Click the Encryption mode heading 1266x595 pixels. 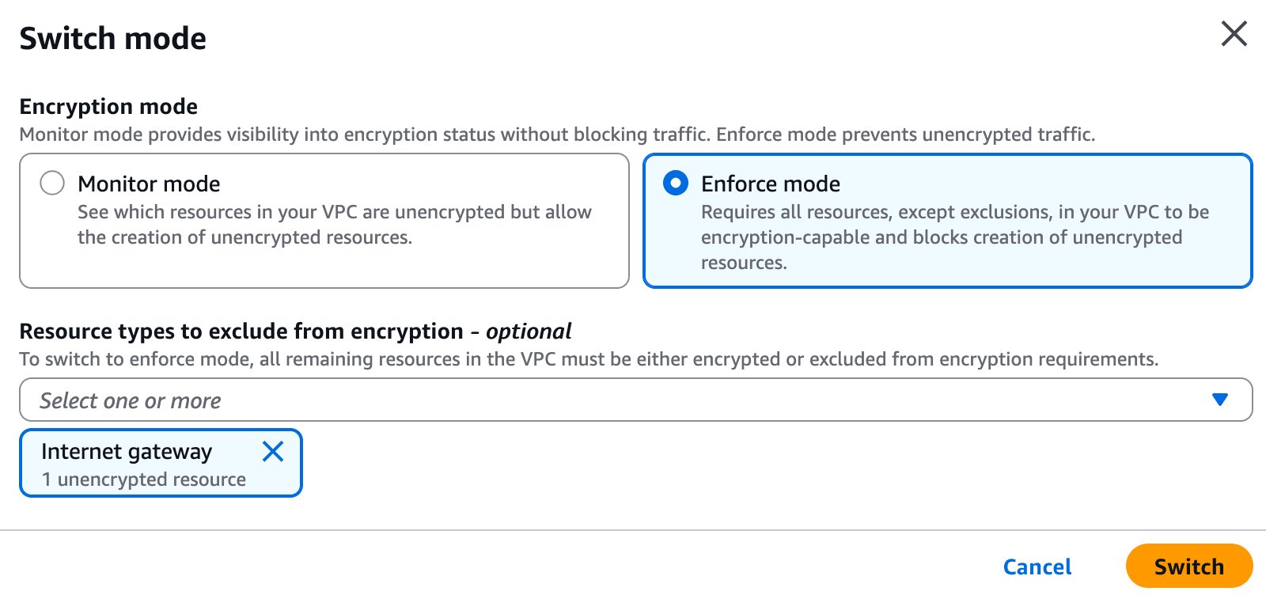tap(108, 107)
